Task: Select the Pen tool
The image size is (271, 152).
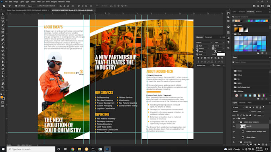Action: click(x=3, y=69)
